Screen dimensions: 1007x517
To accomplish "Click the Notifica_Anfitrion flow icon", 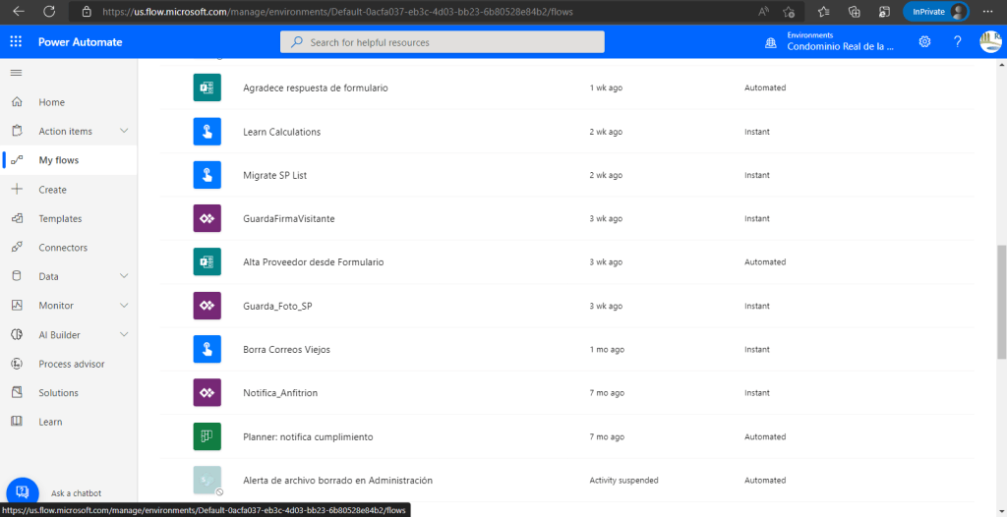I will pos(207,393).
